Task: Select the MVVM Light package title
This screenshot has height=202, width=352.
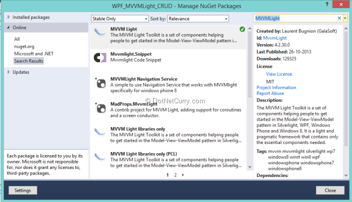Action: [123, 29]
